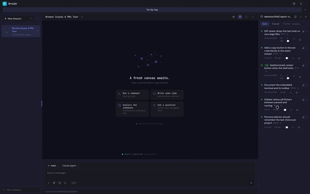Screen dimensions: 310x194
Task: View comments on Sidebar status pill issue
Action: coord(285,110)
